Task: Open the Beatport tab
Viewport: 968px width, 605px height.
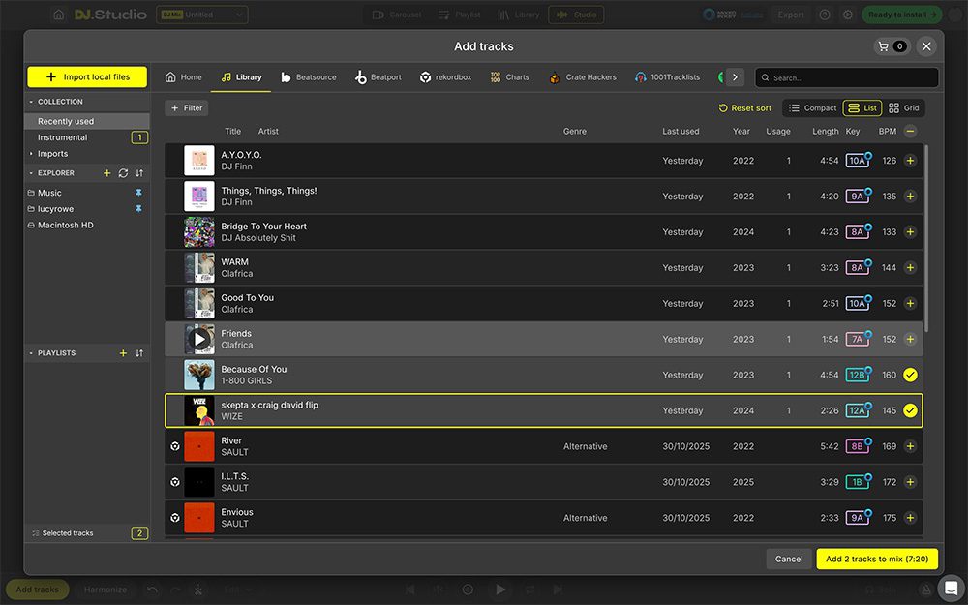Action: [378, 76]
